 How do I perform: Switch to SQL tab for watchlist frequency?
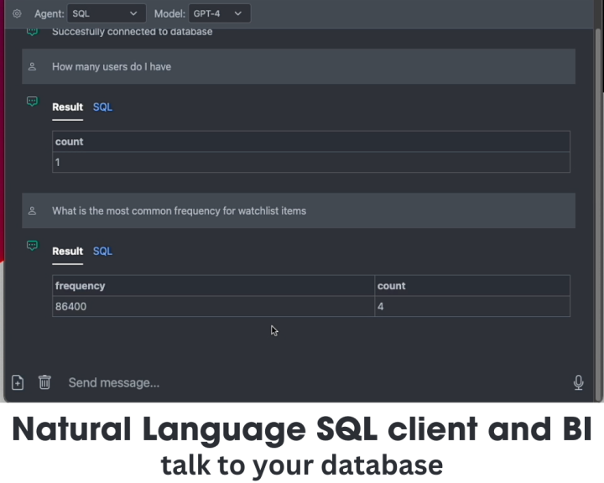point(102,251)
